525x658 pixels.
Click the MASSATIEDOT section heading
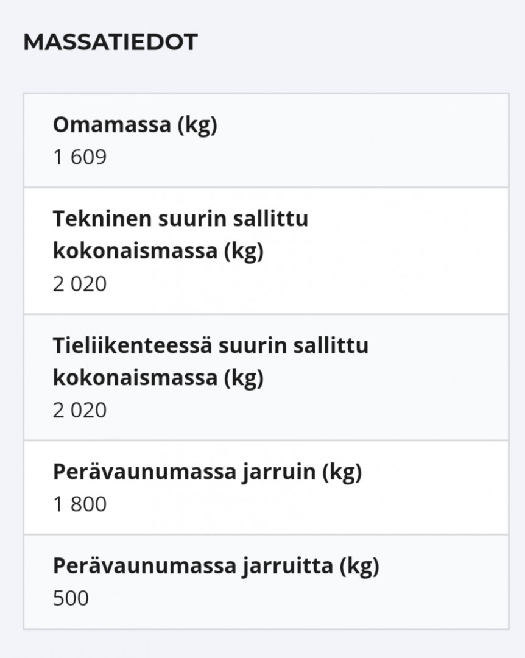coord(110,42)
